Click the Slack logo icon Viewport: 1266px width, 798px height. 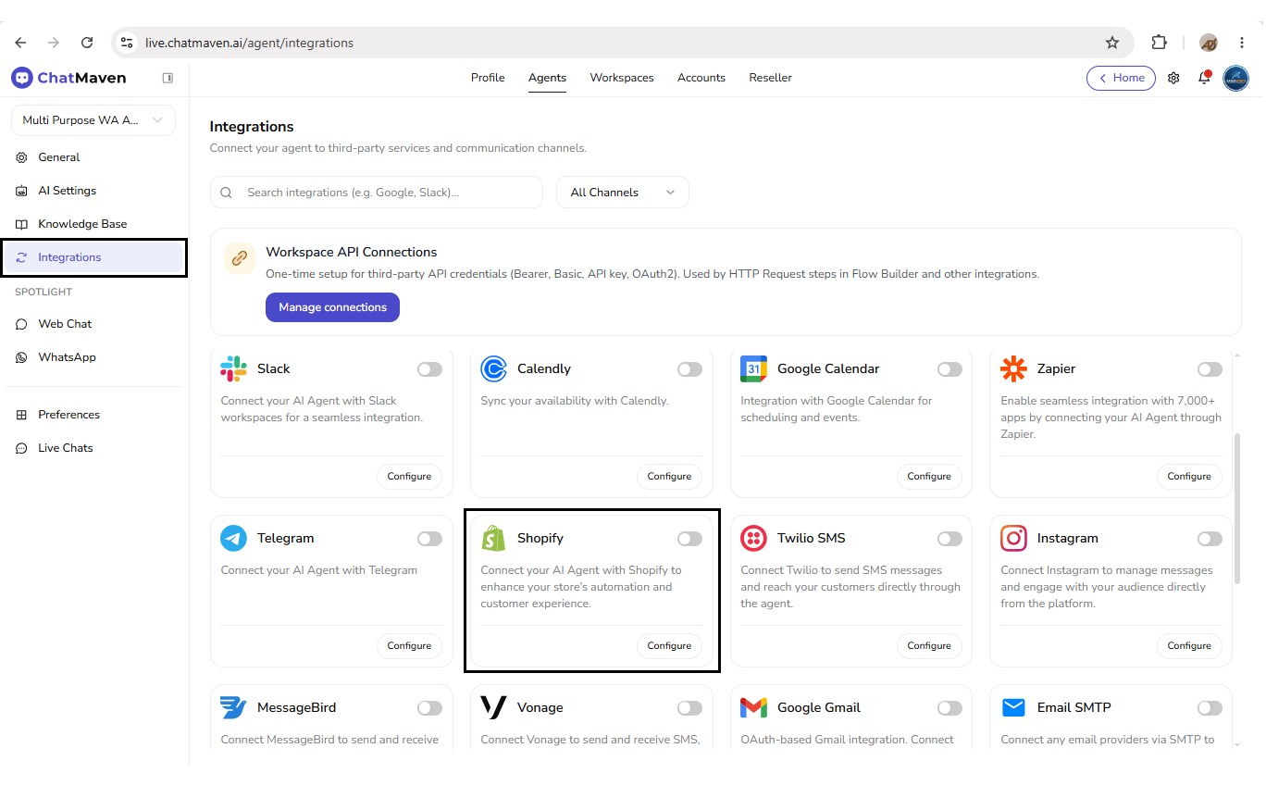point(233,368)
